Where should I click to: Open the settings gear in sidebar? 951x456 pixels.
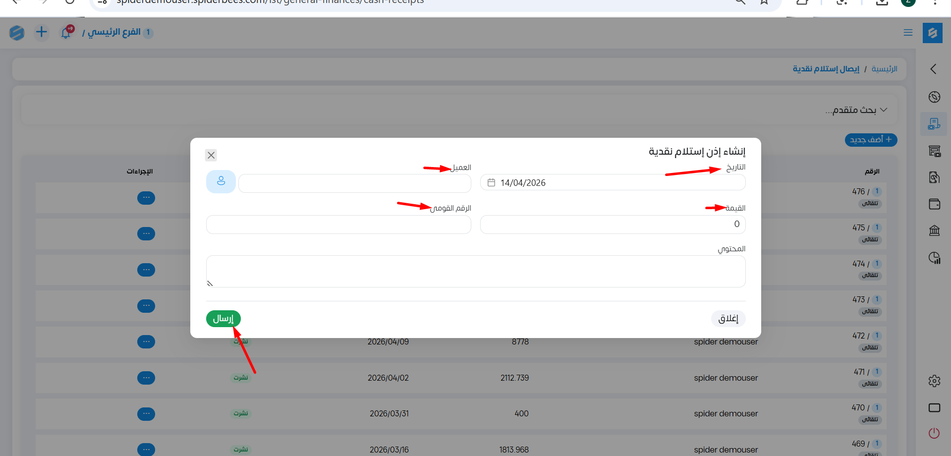(934, 381)
